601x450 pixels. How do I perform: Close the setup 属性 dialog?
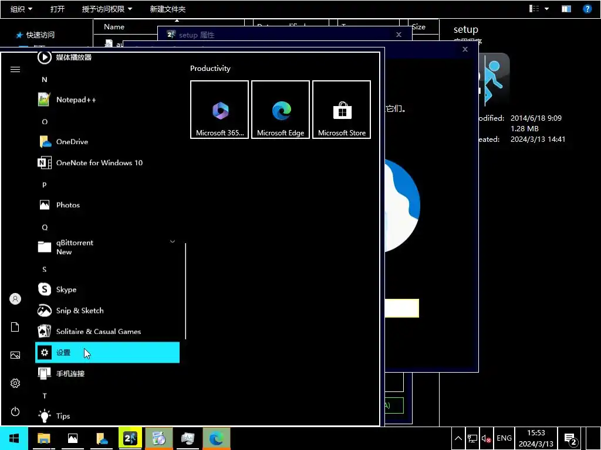[x=399, y=35]
